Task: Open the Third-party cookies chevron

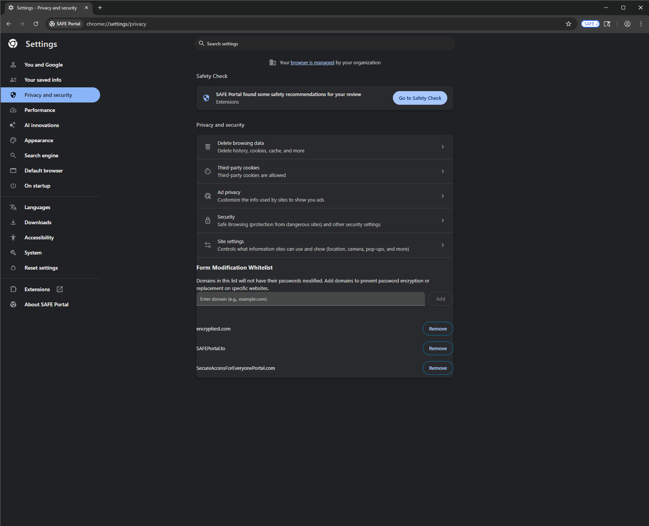Action: click(442, 171)
